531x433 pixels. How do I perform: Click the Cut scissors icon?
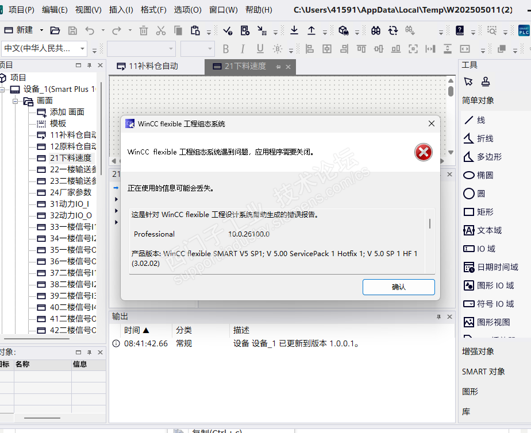(x=161, y=31)
